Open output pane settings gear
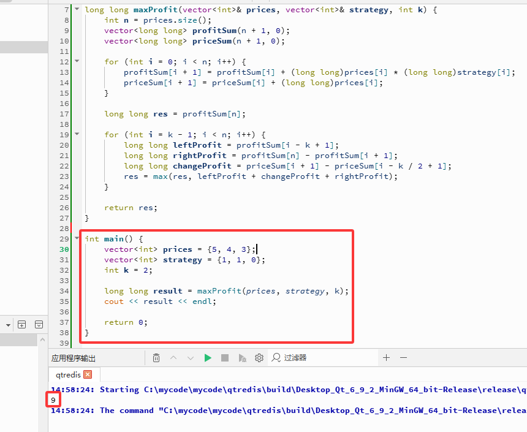The height and width of the screenshot is (432, 527). [x=259, y=358]
